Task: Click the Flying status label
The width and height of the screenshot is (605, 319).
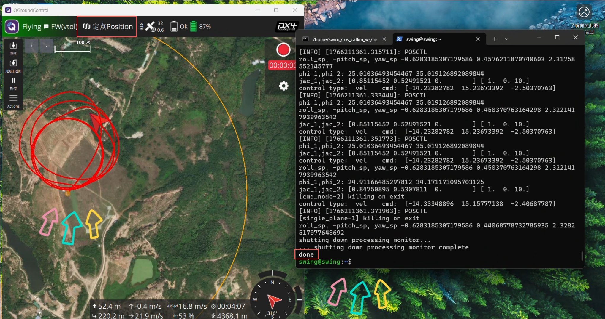Action: pyautogui.click(x=32, y=27)
